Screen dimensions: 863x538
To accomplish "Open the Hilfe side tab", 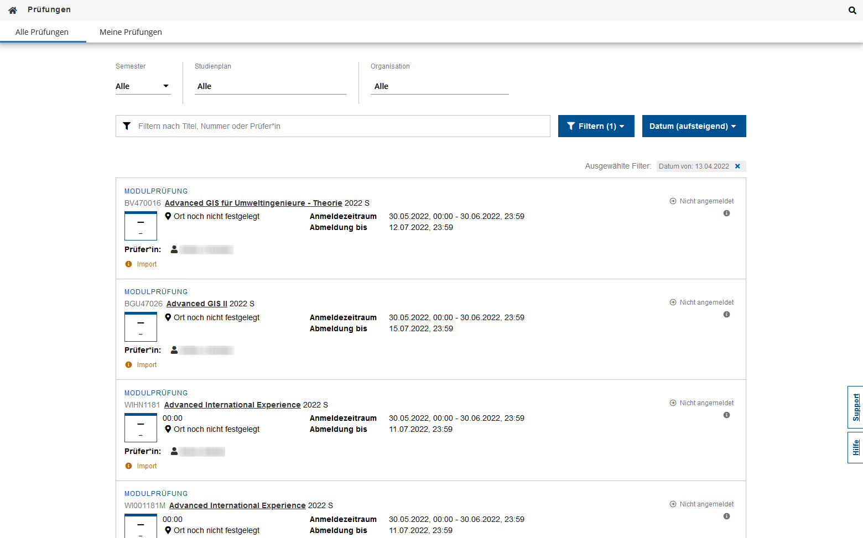I will [x=855, y=447].
